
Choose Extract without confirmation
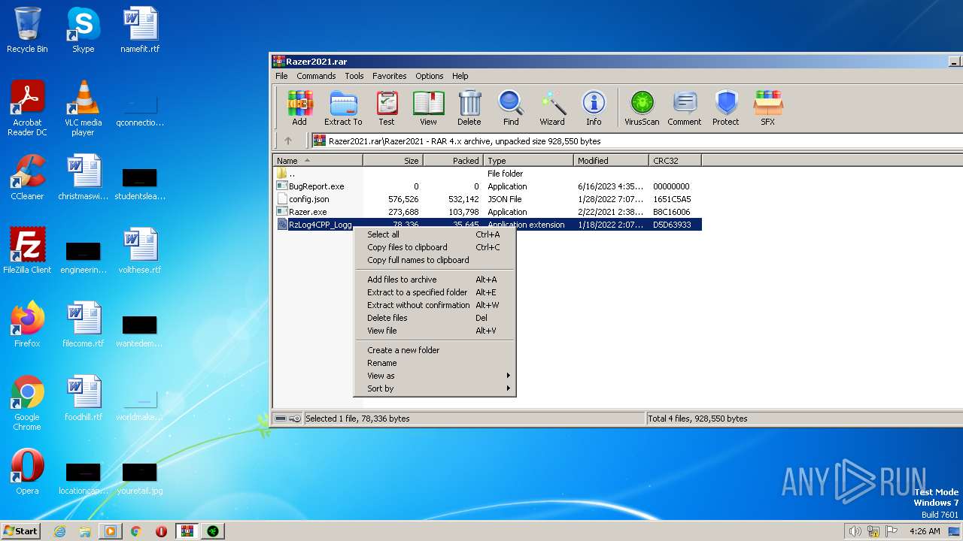click(435, 305)
